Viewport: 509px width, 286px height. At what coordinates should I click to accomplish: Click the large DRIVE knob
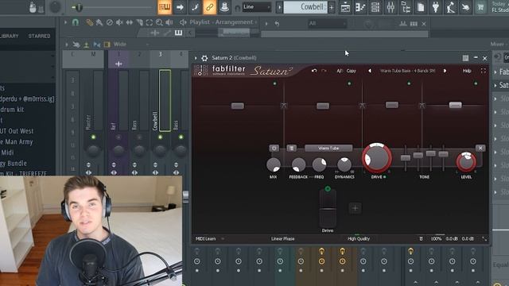(376, 158)
